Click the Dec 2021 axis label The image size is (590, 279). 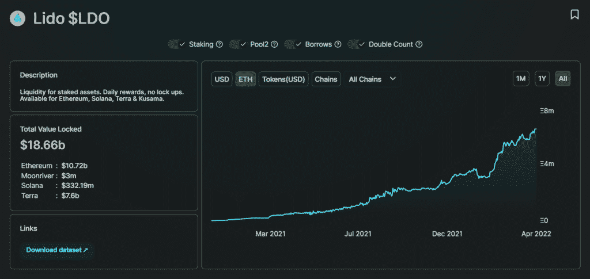(447, 234)
